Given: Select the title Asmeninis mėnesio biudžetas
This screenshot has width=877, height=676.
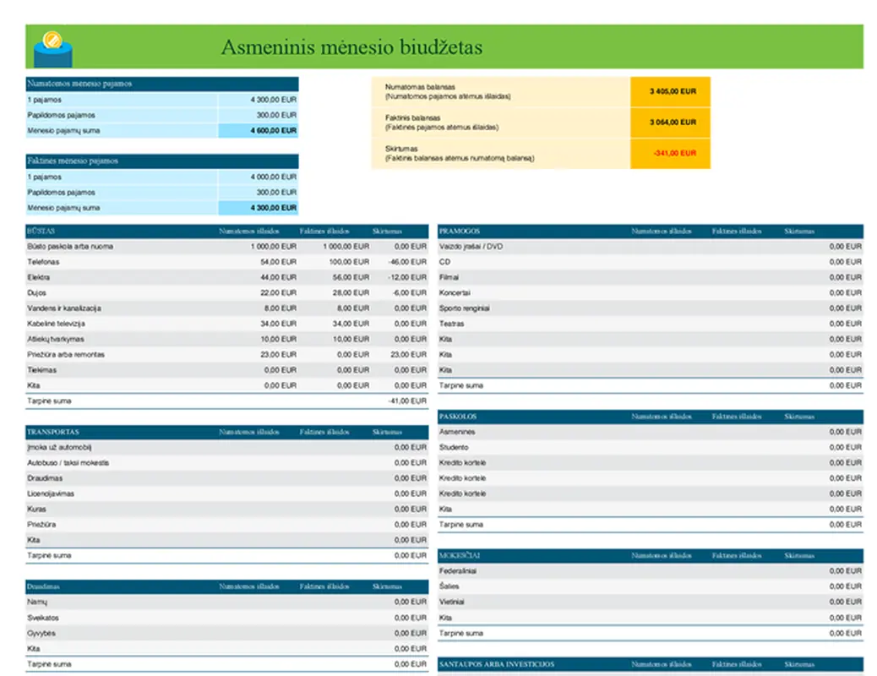Looking at the screenshot, I should coord(351,47).
